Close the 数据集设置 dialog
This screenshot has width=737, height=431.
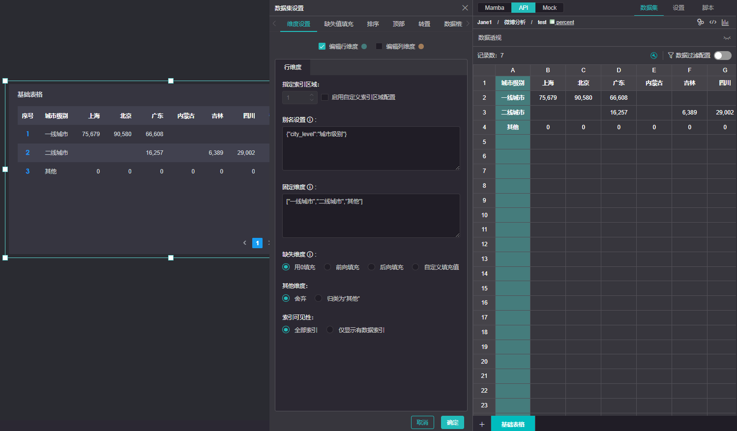point(465,8)
